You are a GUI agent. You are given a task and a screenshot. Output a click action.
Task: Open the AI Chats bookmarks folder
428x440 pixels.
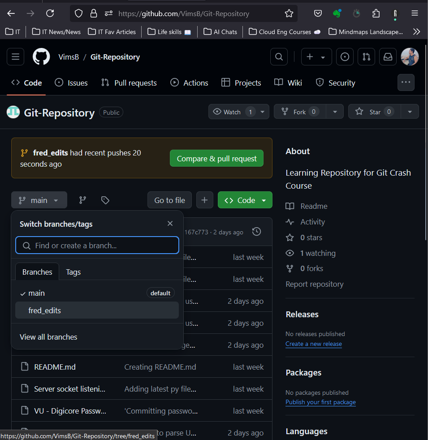[220, 32]
